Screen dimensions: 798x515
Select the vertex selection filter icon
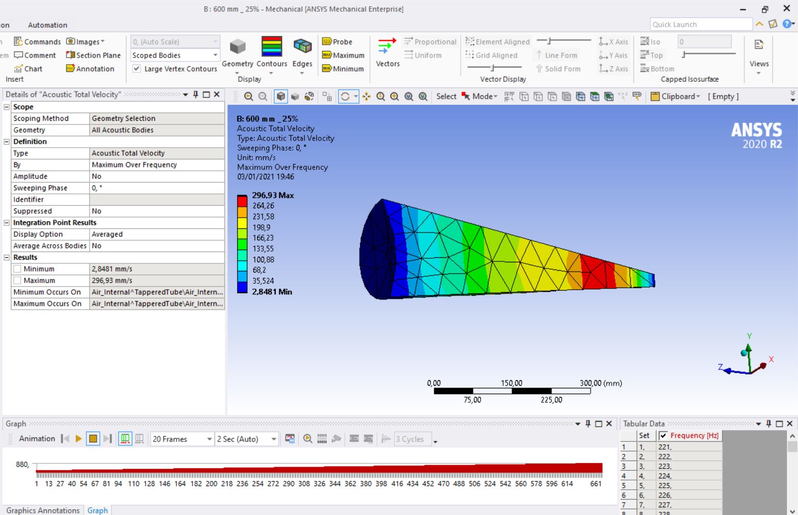pyautogui.click(x=524, y=96)
